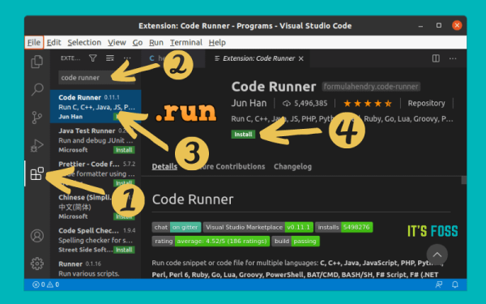The image size is (486, 304).
Task: Select Prettier - Code formatter extension entry
Action: [96, 173]
